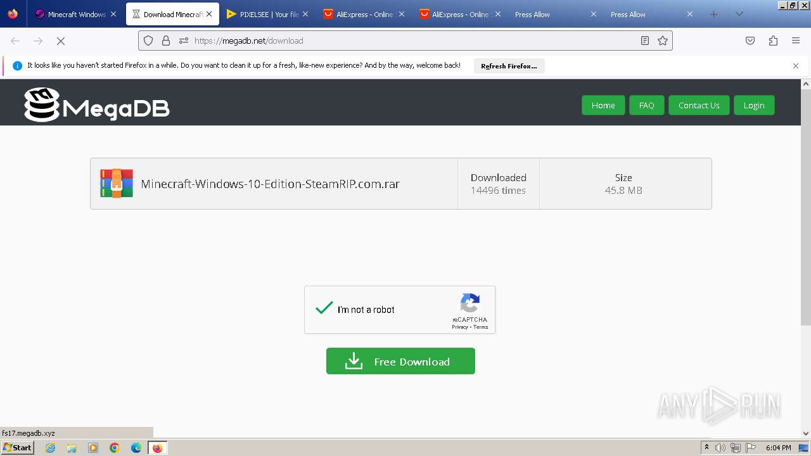The image size is (811, 456).
Task: Open the Save to Pocket button
Action: (750, 41)
